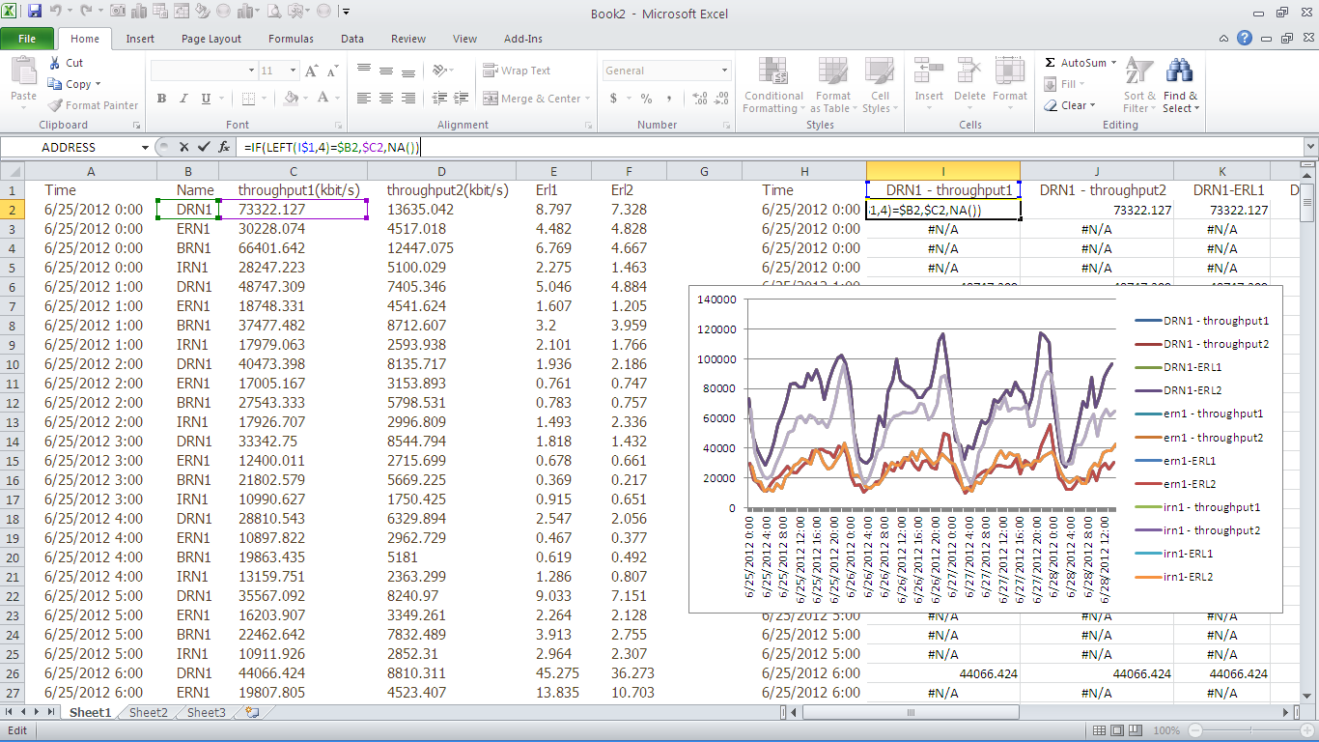Click the Save icon in quick access toolbar
Viewport: 1319px width, 742px height.
pos(35,12)
